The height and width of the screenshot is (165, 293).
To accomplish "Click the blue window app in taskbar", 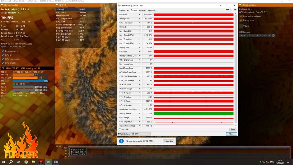I will point(56,162).
